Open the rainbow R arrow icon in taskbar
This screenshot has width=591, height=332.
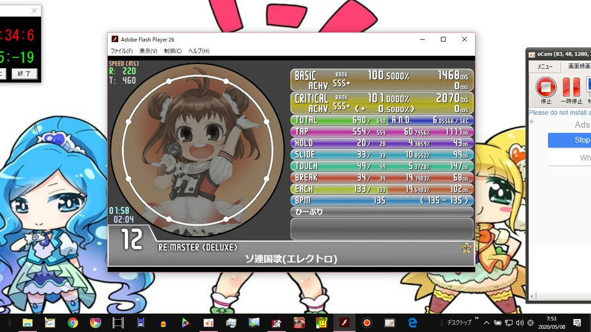pyautogui.click(x=185, y=323)
